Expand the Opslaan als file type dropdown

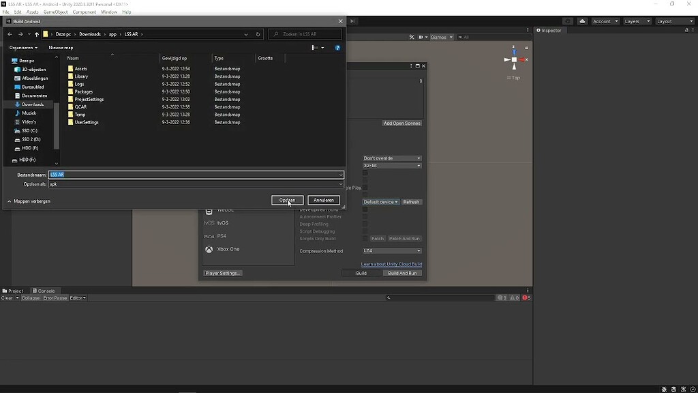click(x=340, y=184)
